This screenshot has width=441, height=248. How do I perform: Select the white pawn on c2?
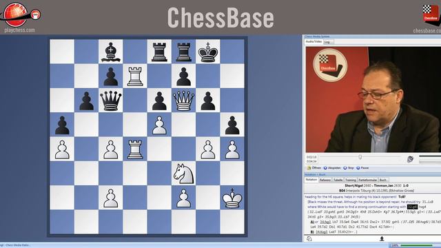click(x=111, y=198)
